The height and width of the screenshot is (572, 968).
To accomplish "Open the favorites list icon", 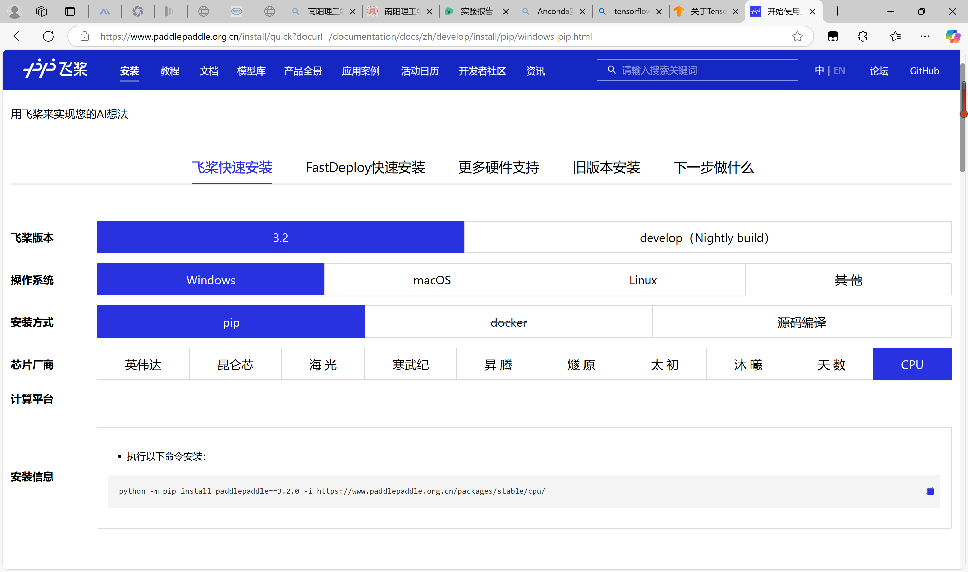I will pyautogui.click(x=895, y=36).
